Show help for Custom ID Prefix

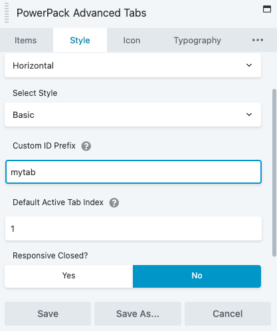pyautogui.click(x=86, y=146)
